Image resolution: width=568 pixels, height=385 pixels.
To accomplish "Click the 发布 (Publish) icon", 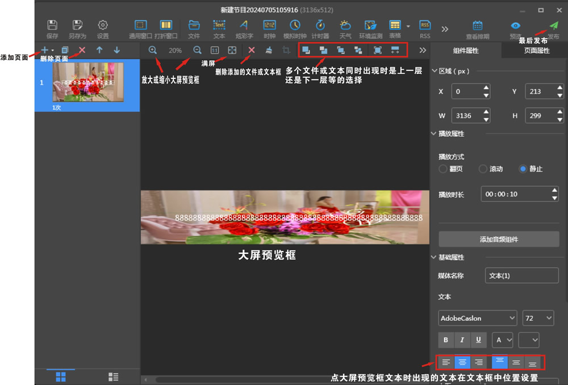I will (553, 27).
